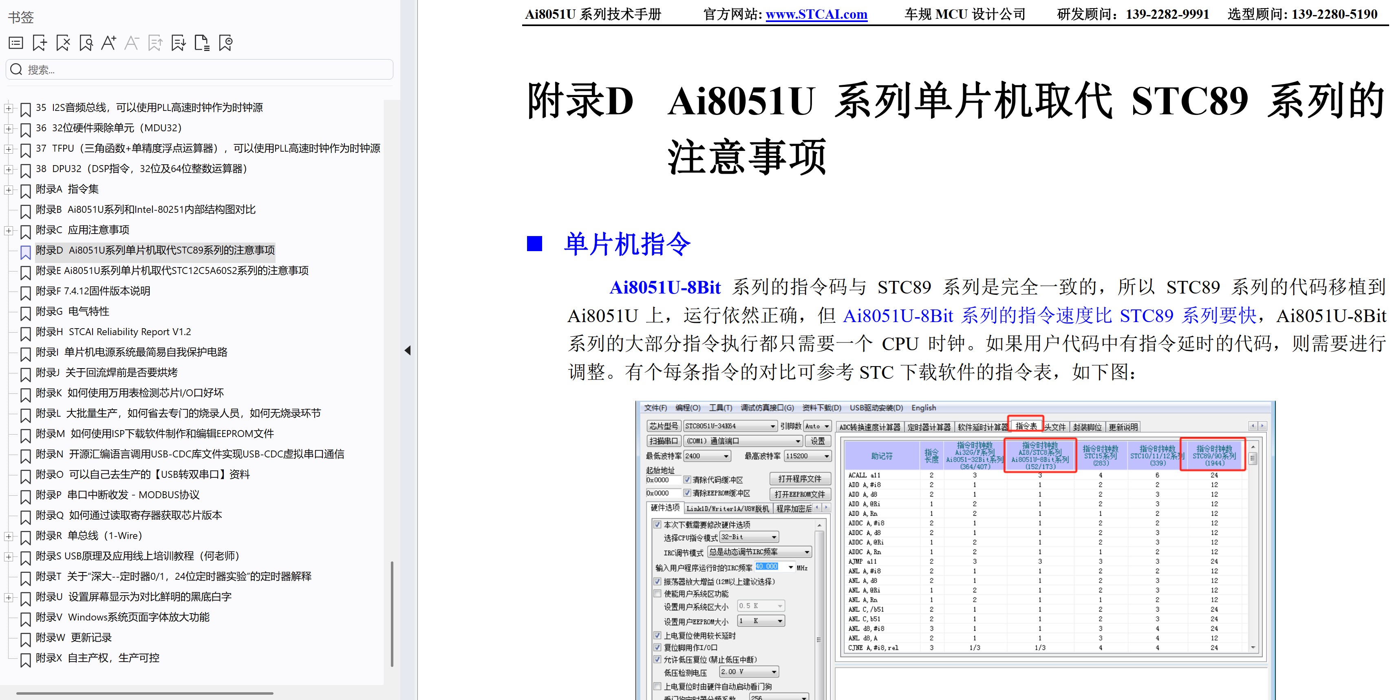This screenshot has width=1392, height=700.
Task: Select bookmark 附录V Windows系统页面字体放大功能
Action: tap(123, 617)
